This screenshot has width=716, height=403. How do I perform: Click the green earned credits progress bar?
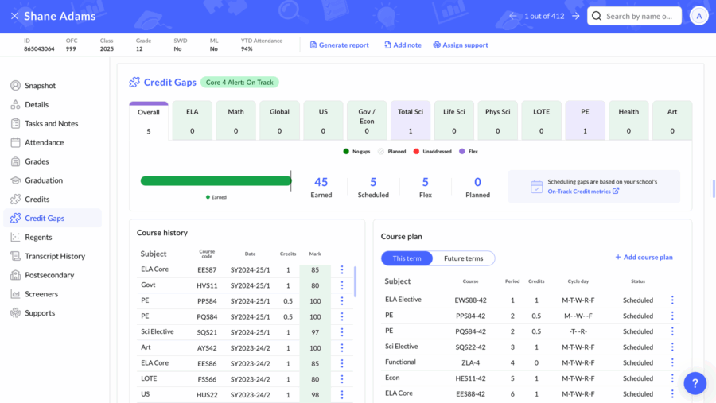click(216, 181)
